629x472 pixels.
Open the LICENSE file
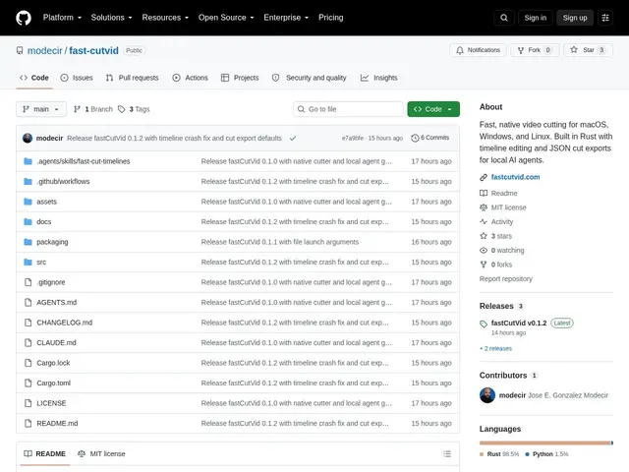[51, 403]
